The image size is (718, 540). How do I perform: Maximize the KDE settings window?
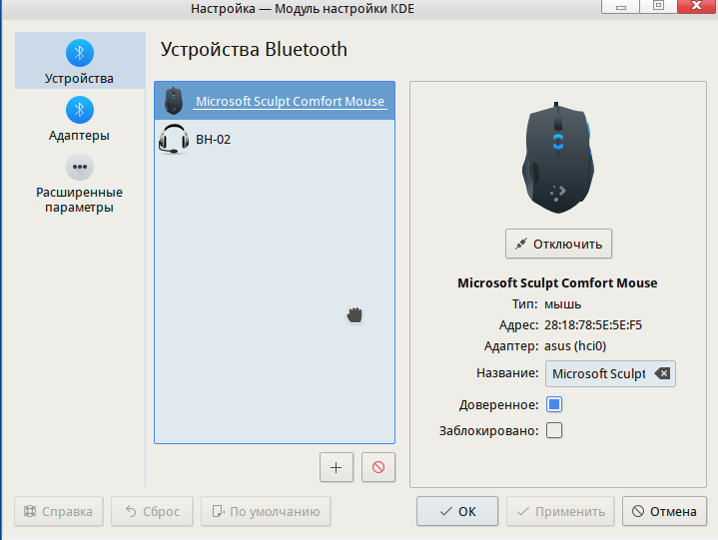(658, 6)
